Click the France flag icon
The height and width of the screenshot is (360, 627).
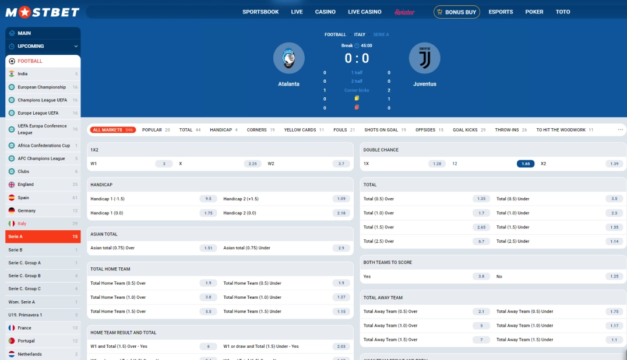(12, 328)
